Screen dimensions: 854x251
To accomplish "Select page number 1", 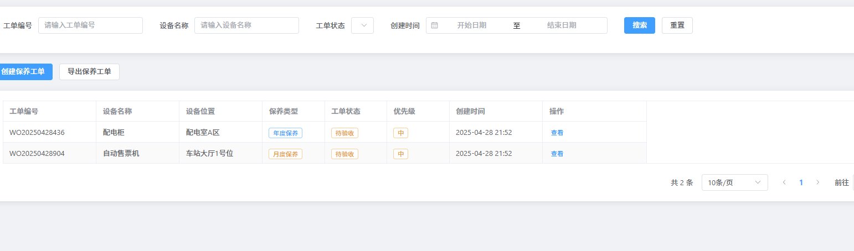I will (801, 182).
